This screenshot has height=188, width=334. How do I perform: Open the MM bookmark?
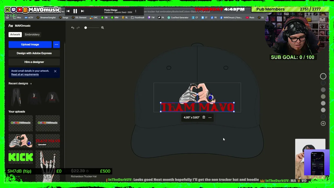(115, 17)
